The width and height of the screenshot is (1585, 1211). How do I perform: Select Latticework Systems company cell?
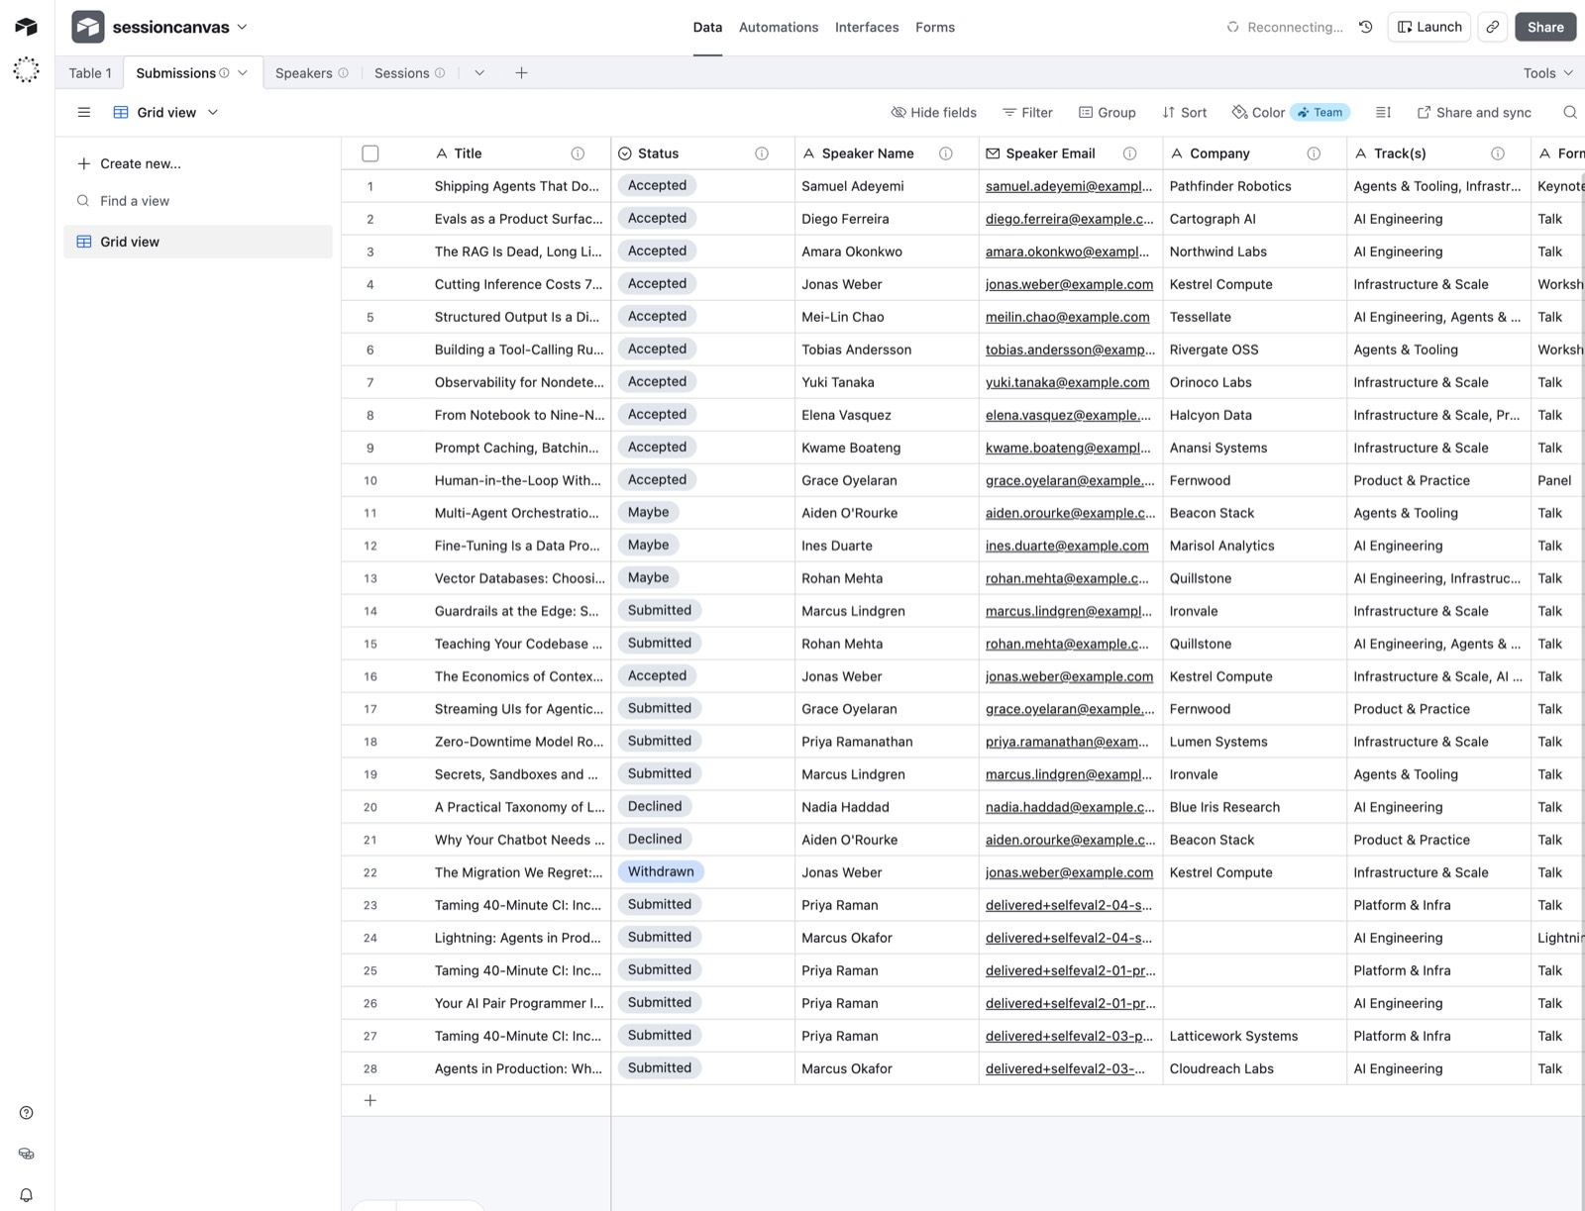[x=1254, y=1036]
